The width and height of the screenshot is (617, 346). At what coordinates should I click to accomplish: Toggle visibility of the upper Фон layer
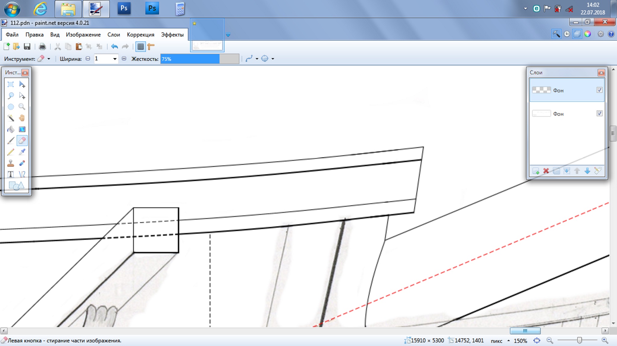click(x=600, y=90)
